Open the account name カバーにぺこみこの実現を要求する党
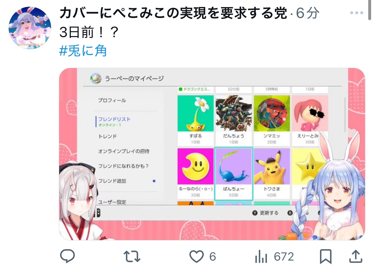The width and height of the screenshot is (374, 273). pyautogui.click(x=173, y=13)
